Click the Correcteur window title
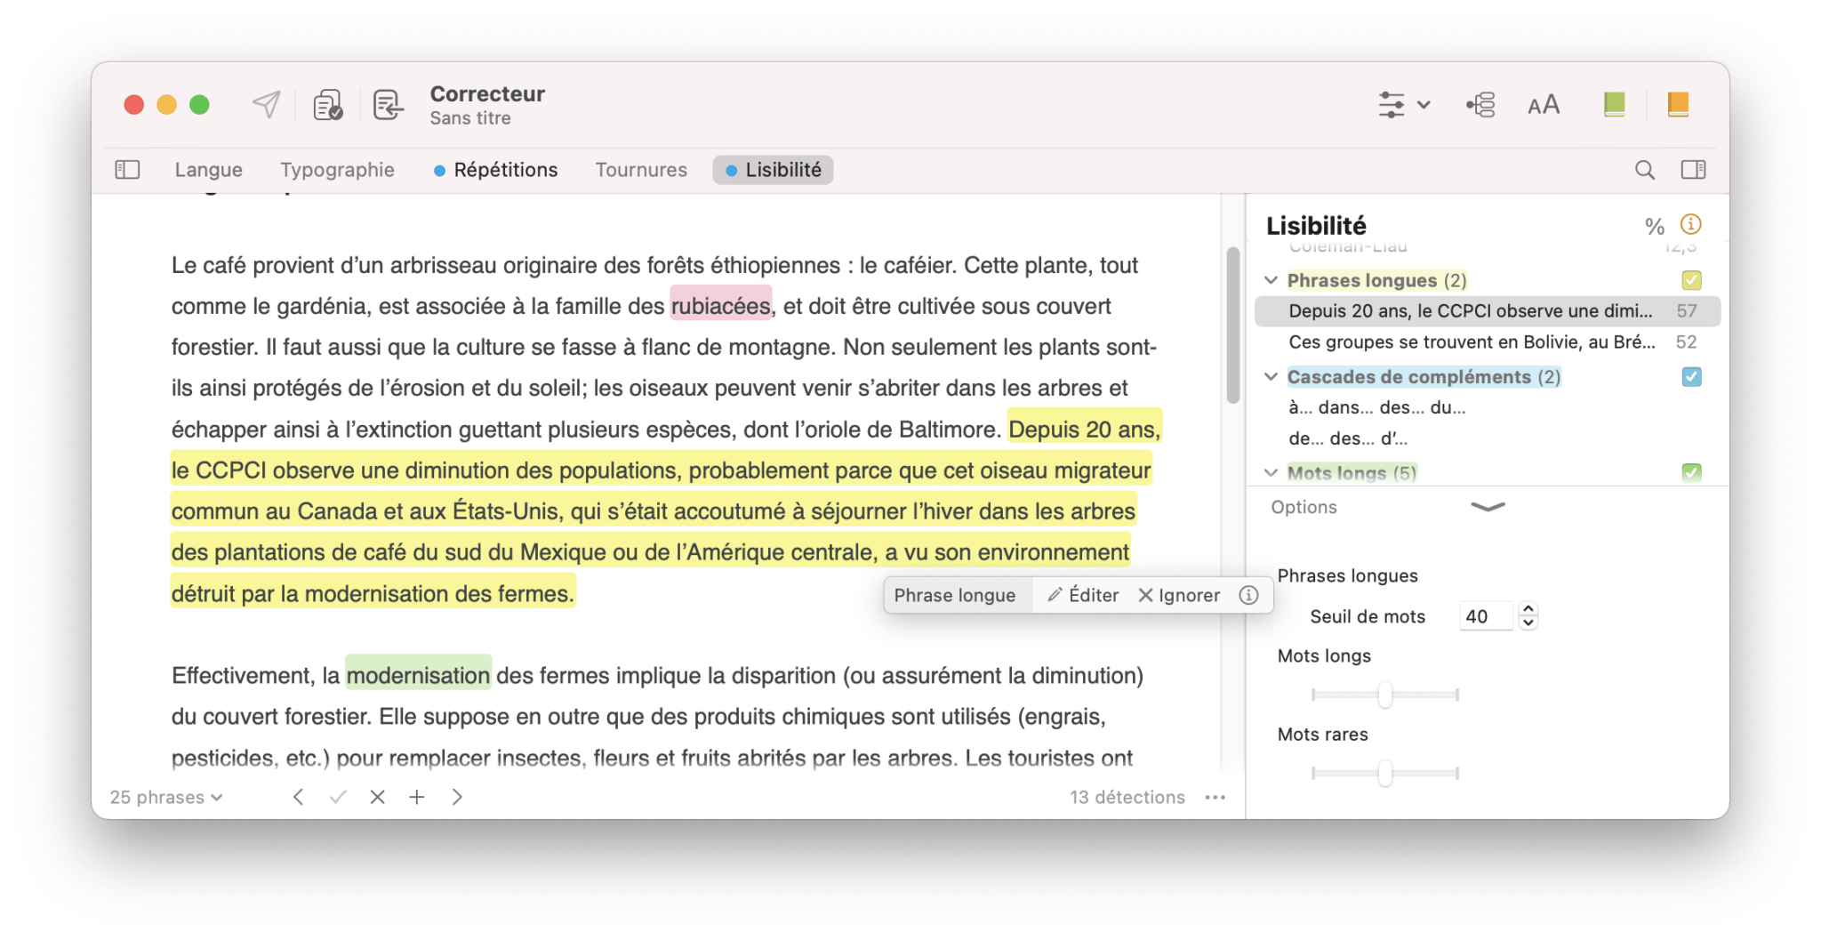1821x940 pixels. pos(487,93)
